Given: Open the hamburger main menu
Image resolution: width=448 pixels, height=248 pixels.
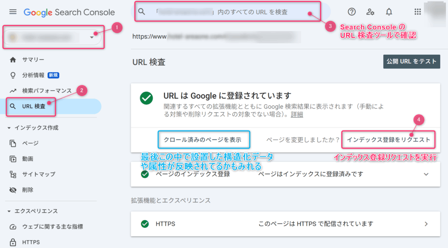Looking at the screenshot, I should [13, 12].
